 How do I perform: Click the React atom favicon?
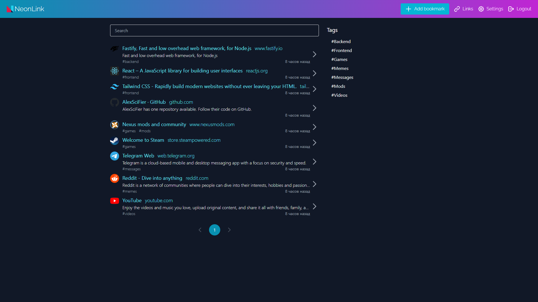[114, 71]
